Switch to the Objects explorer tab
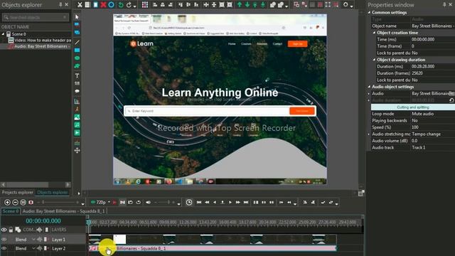Image resolution: width=455 pixels, height=256 pixels. [52, 192]
